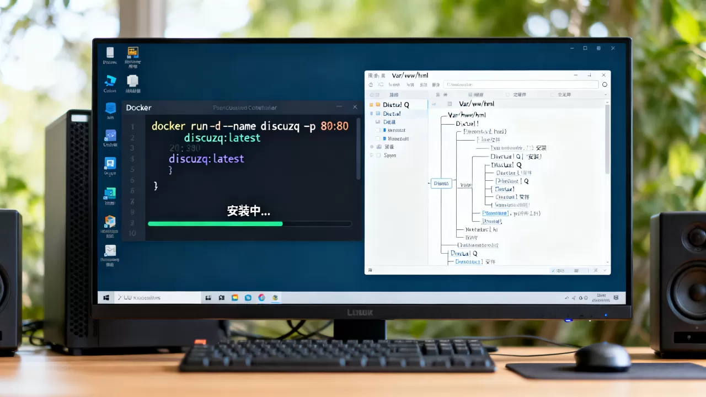Click the orange-and-blue round browser taskbar icon

click(261, 298)
